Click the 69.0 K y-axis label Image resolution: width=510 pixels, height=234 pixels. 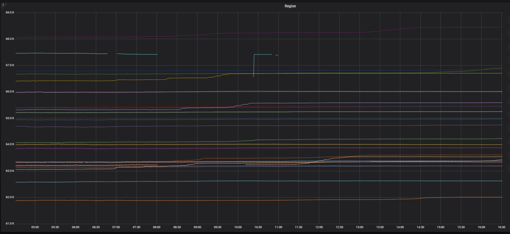pyautogui.click(x=10, y=13)
